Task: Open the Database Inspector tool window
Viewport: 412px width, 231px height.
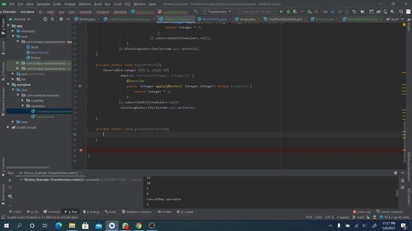Action: (x=136, y=212)
